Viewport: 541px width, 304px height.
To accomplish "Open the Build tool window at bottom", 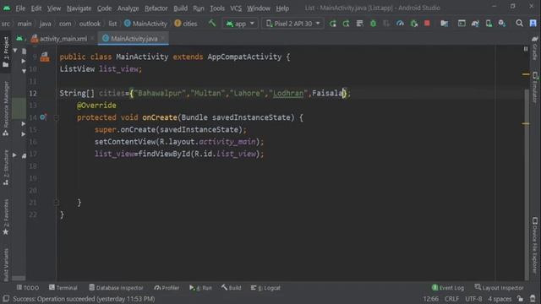I will tap(231, 287).
